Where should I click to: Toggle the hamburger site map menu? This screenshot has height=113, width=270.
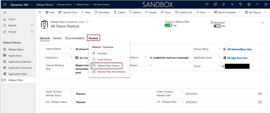(5, 12)
